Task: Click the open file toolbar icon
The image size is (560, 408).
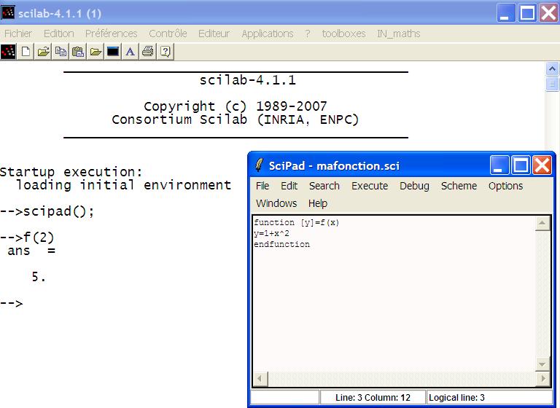Action: pos(43,52)
